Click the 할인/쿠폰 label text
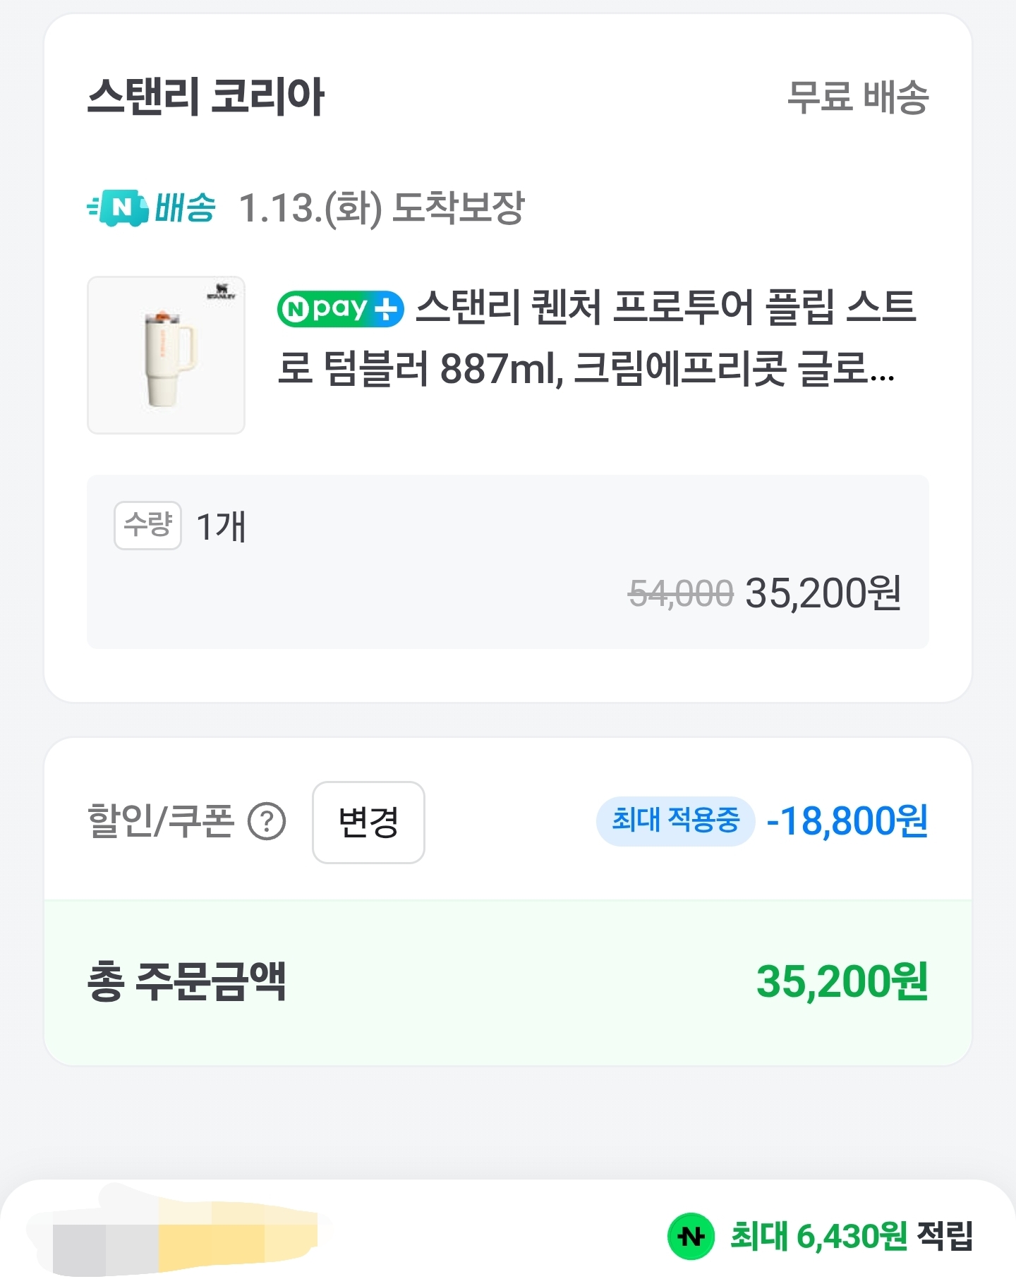The width and height of the screenshot is (1016, 1279). pos(160,822)
